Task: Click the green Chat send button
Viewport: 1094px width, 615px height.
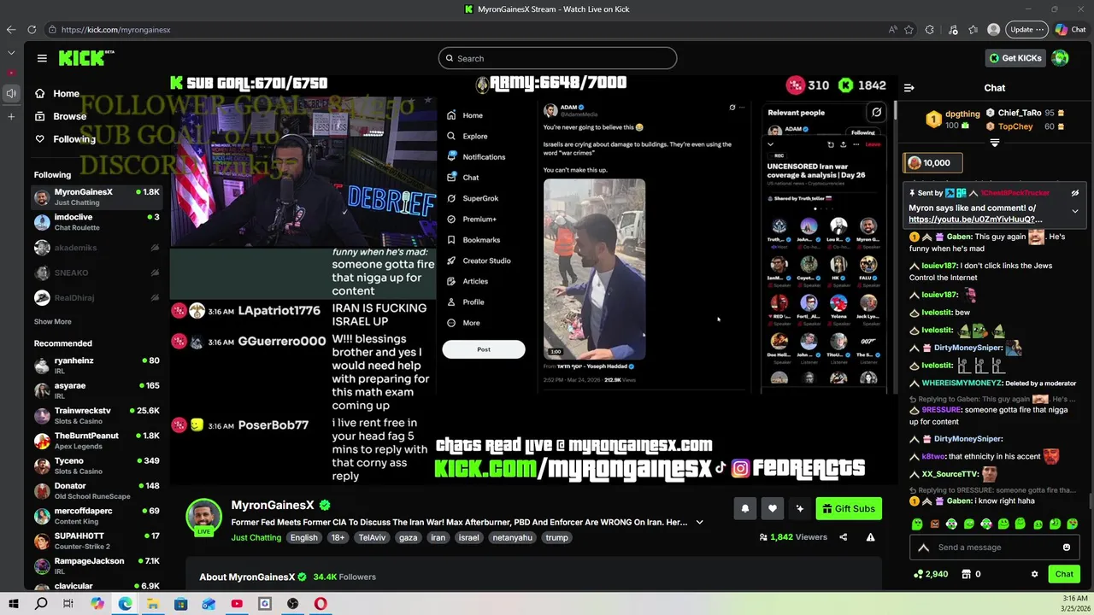Action: pos(1064,574)
